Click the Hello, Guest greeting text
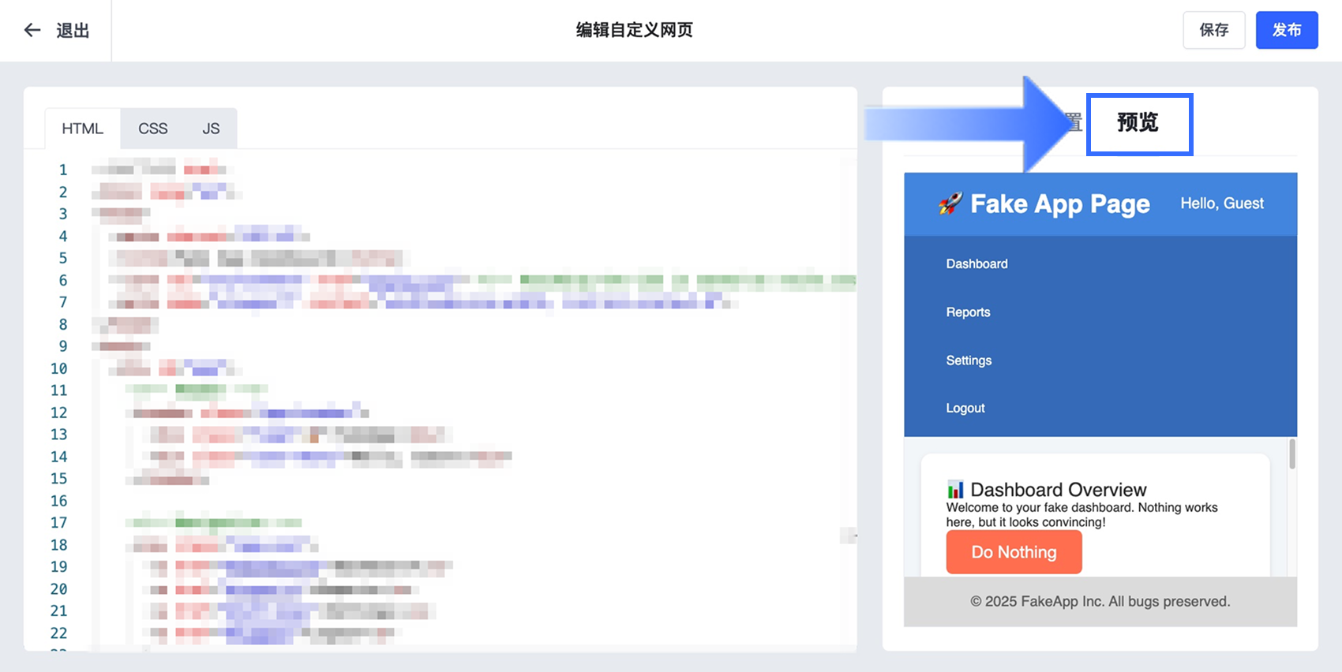Image resolution: width=1342 pixels, height=672 pixels. pos(1222,203)
